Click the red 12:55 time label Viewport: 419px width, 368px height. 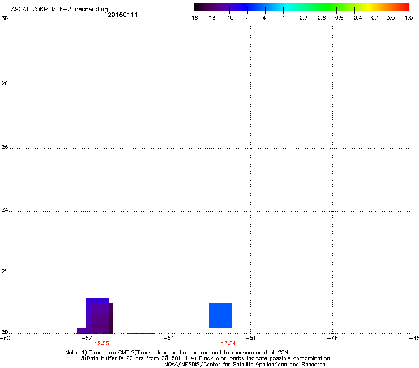101,344
